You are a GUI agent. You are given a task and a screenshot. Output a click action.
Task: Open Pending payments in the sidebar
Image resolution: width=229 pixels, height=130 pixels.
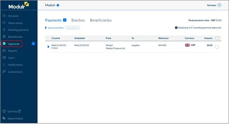pos(19,30)
